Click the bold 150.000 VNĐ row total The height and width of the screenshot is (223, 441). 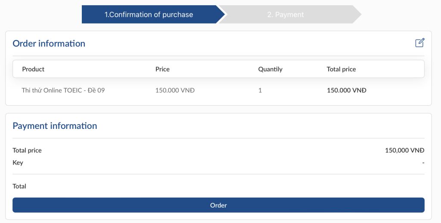[346, 90]
